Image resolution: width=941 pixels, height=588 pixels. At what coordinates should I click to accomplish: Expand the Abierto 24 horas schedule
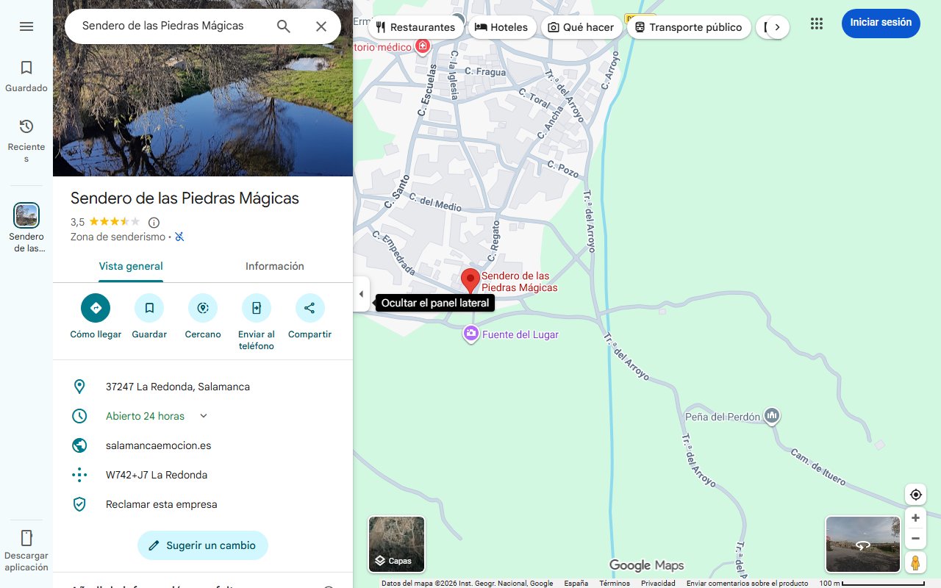coord(202,415)
